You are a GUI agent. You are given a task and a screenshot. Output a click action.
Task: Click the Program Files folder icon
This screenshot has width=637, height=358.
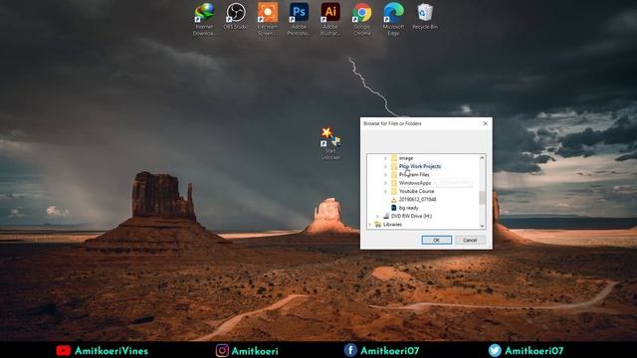394,175
